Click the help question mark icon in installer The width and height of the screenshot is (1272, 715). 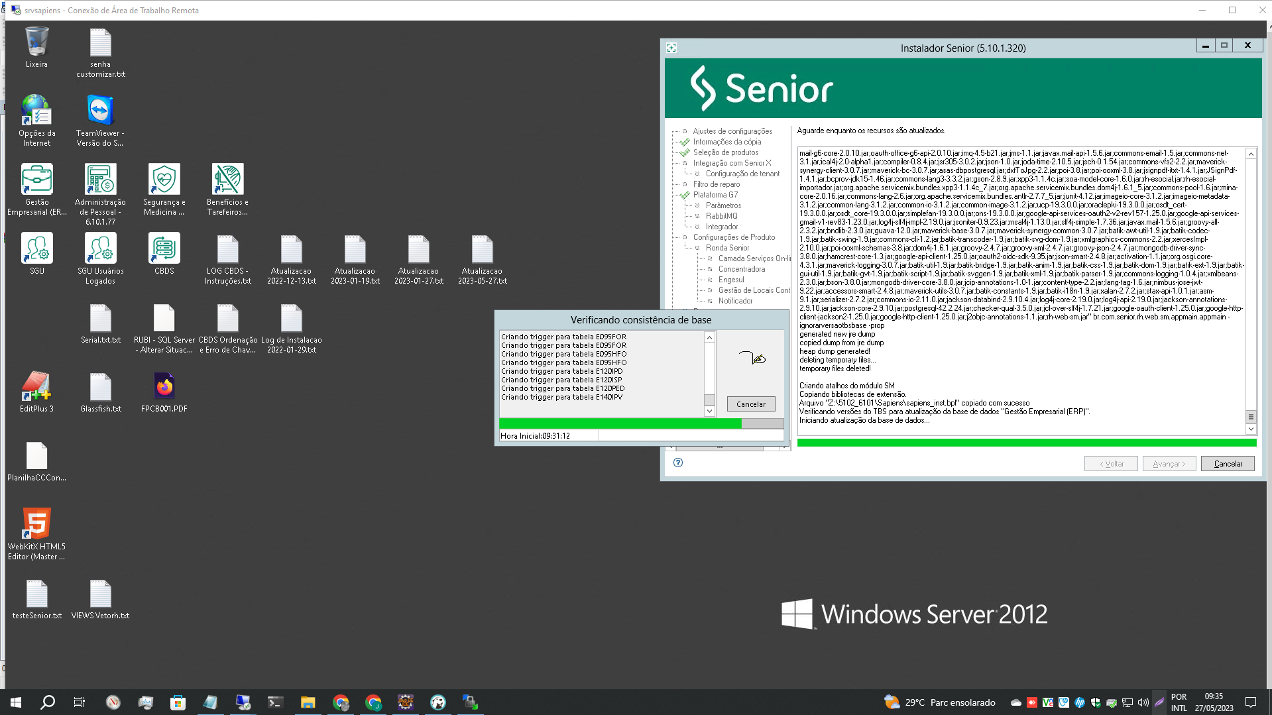click(x=677, y=463)
